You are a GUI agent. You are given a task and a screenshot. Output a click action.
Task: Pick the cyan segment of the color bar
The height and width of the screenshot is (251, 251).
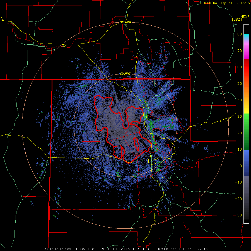[x=246, y=37]
